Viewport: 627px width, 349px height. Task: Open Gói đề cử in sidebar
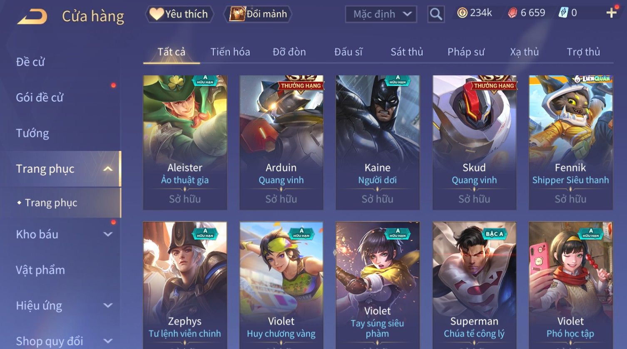click(40, 97)
